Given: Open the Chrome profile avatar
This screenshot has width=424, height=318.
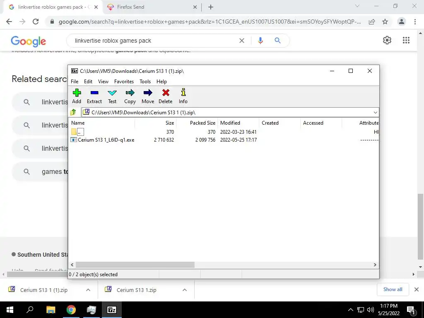Looking at the screenshot, I should [402, 22].
